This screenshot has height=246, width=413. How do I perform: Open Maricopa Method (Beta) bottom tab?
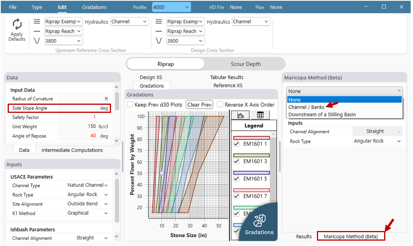pos(350,236)
